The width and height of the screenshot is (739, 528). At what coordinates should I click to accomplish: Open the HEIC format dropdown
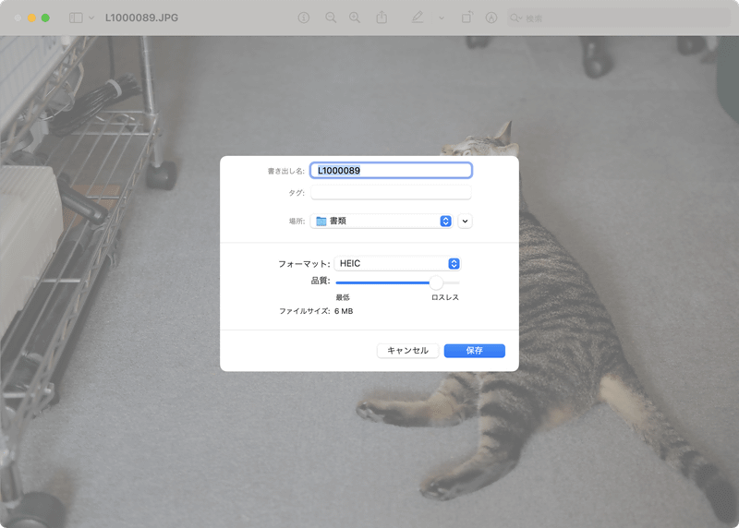coord(397,263)
